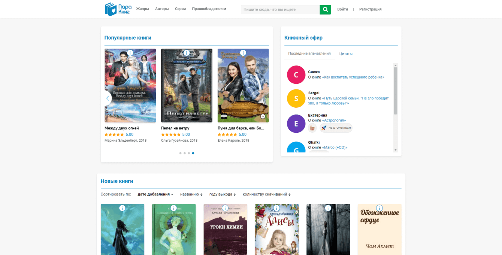Open info icon on Между двух огней cover
502x255 pixels.
[x=130, y=53]
